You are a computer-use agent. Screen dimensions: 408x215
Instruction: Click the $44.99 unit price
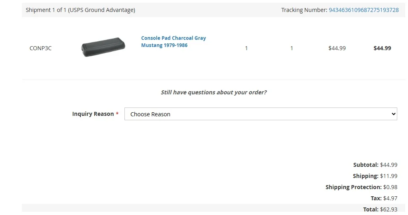click(x=337, y=48)
